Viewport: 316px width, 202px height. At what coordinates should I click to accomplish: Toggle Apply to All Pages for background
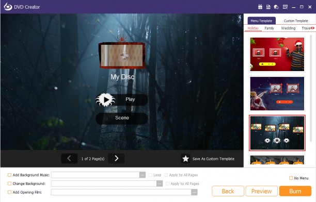pyautogui.click(x=167, y=183)
